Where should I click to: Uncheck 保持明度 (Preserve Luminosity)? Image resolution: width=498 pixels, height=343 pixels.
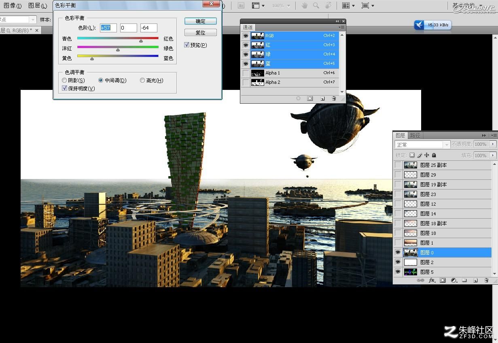point(64,88)
